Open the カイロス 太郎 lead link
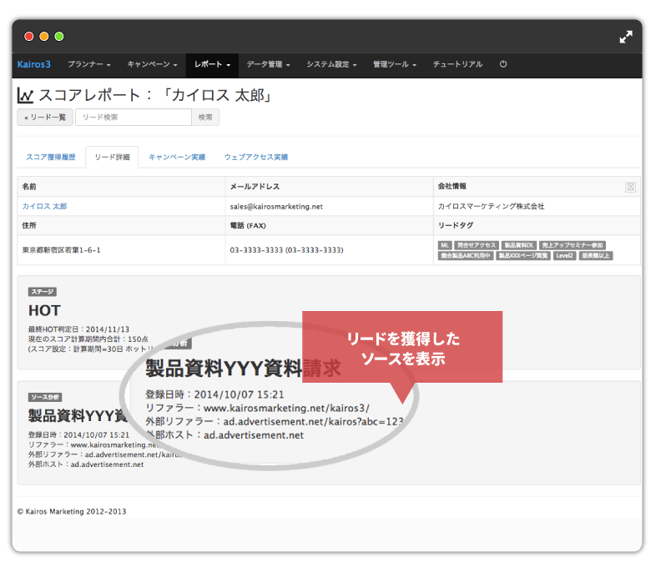 pos(44,206)
